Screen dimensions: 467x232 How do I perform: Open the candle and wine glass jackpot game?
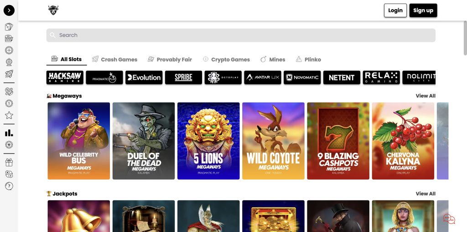144,216
